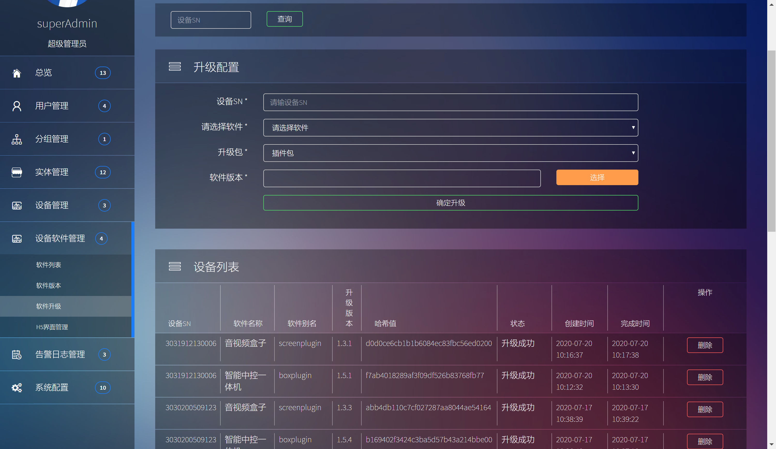Switch to the 软件列表 submenu item
The width and height of the screenshot is (776, 449).
pos(48,264)
